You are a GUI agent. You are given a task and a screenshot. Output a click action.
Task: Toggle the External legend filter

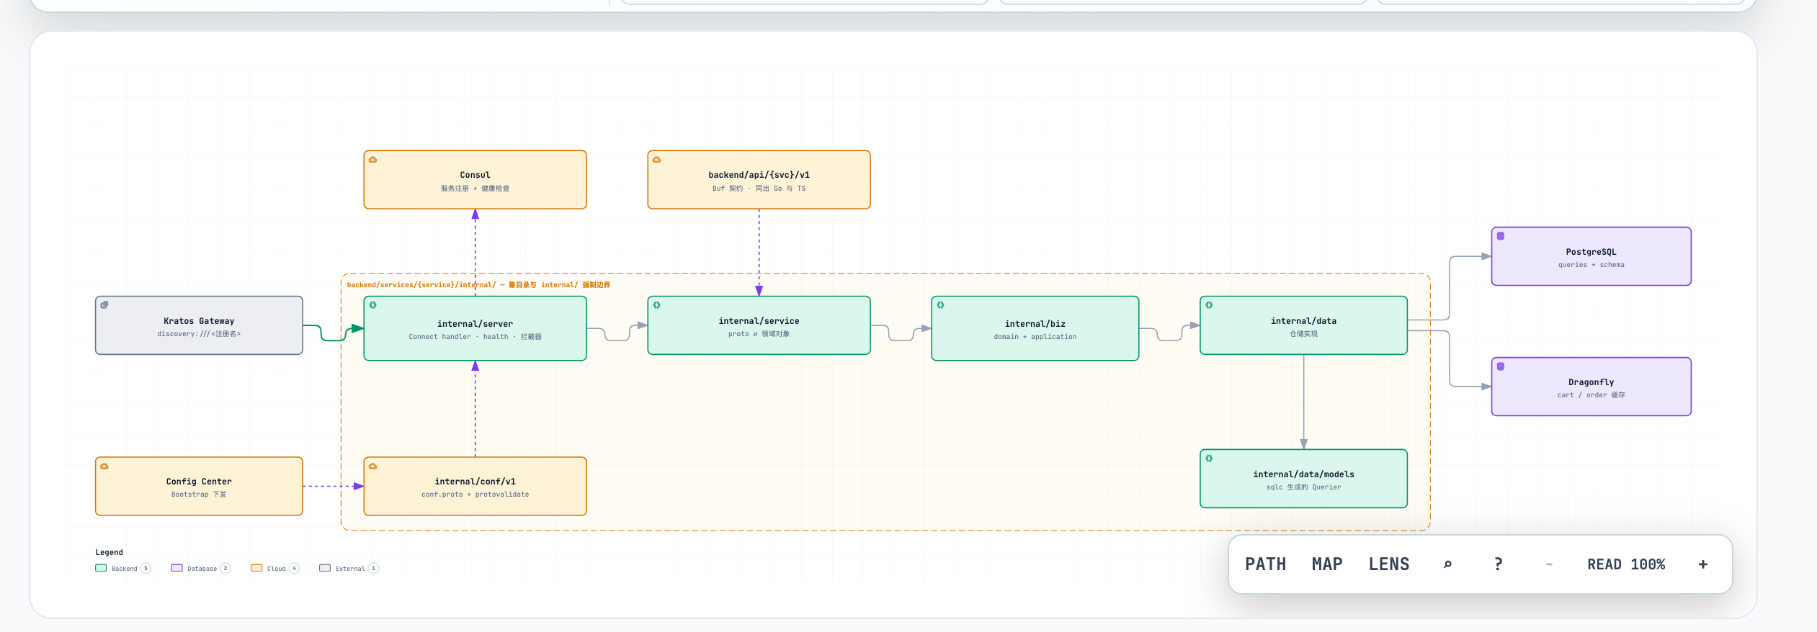tap(349, 568)
